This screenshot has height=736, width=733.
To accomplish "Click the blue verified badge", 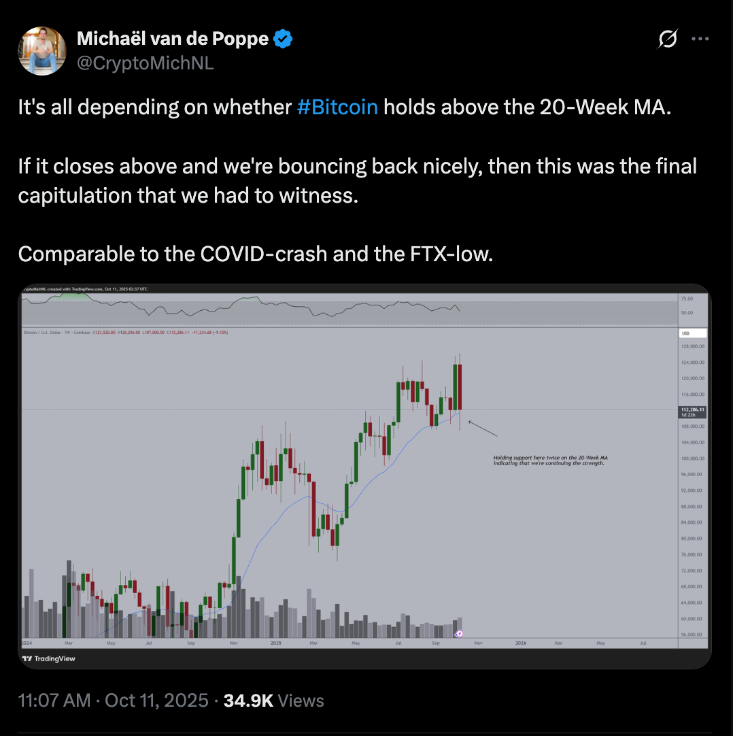I will 284,40.
